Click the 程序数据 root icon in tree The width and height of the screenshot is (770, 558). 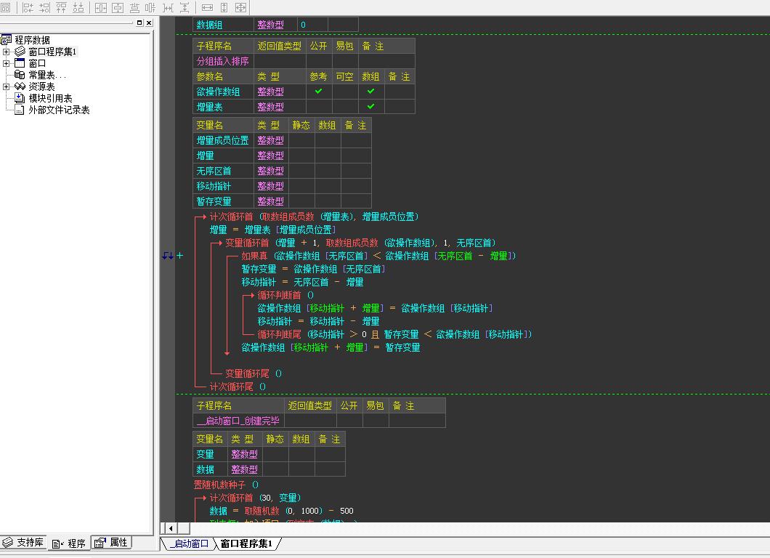7,40
